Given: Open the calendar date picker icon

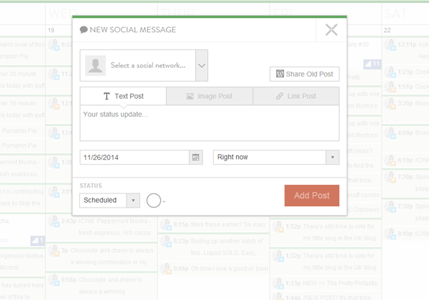Looking at the screenshot, I should pyautogui.click(x=196, y=158).
